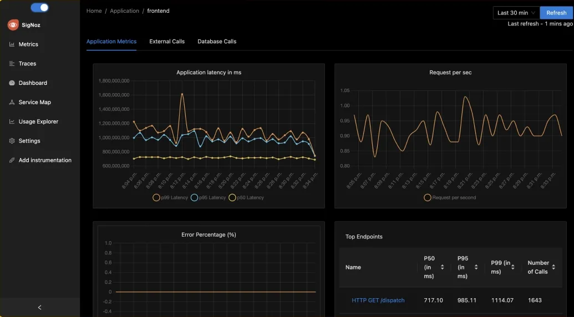Sort table by Number of Calls arrows
Screen dimensions: 574x317
553,267
